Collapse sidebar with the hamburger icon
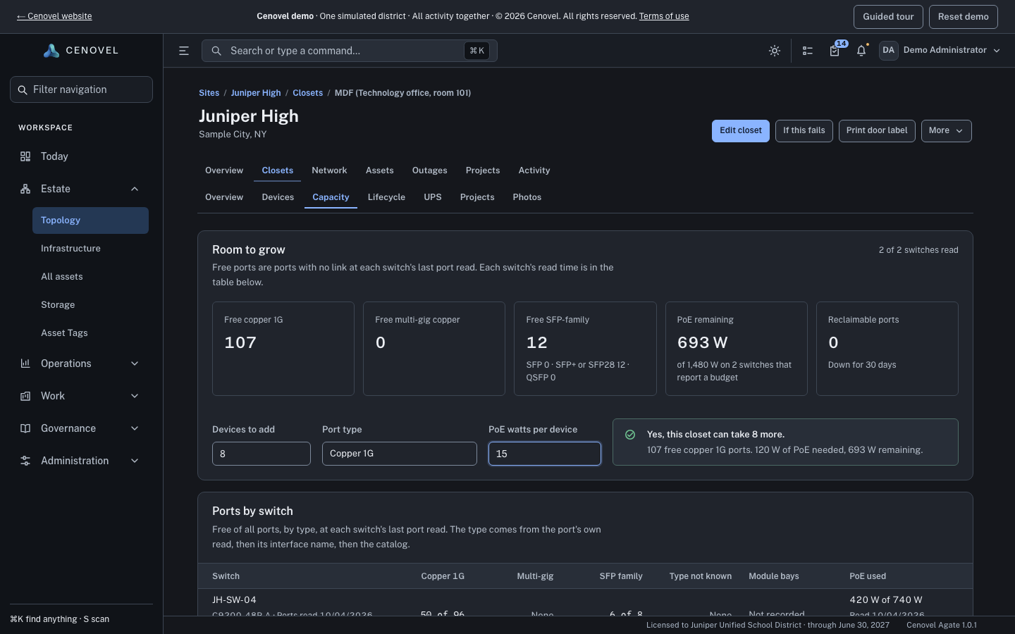This screenshot has width=1015, height=634. pyautogui.click(x=184, y=51)
